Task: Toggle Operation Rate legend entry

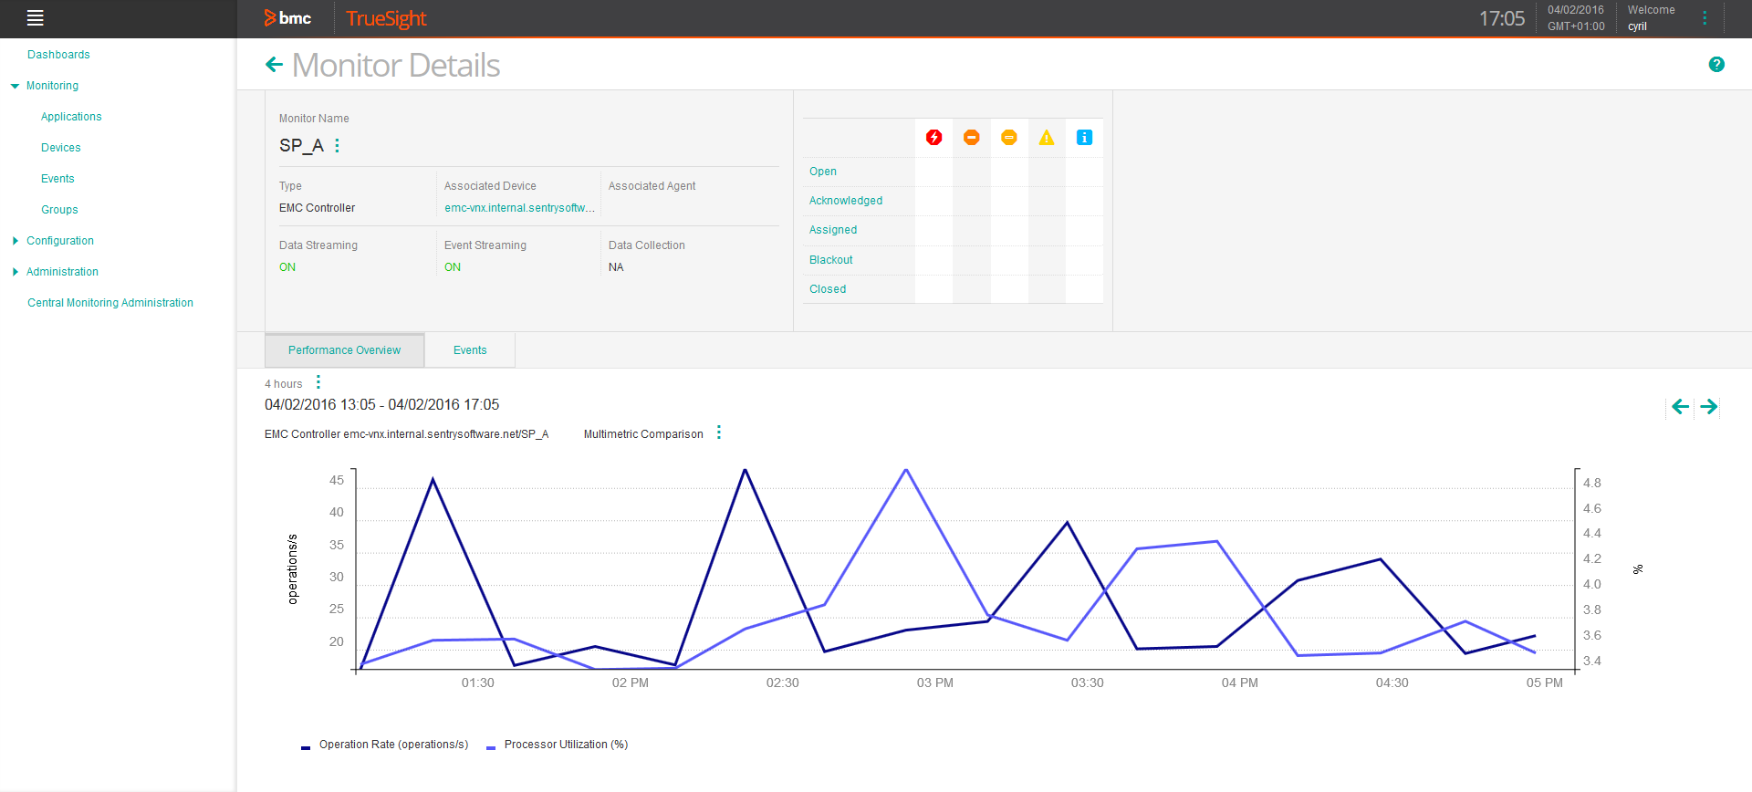Action: [384, 745]
